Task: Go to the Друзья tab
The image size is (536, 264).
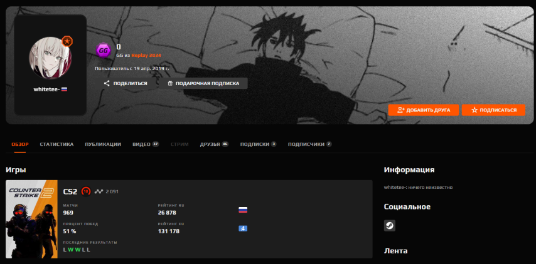Action: (x=214, y=144)
